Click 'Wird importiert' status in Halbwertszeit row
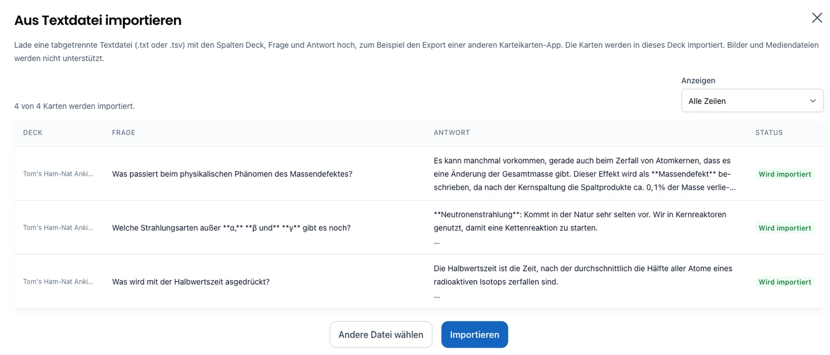Image resolution: width=830 pixels, height=355 pixels. point(784,282)
